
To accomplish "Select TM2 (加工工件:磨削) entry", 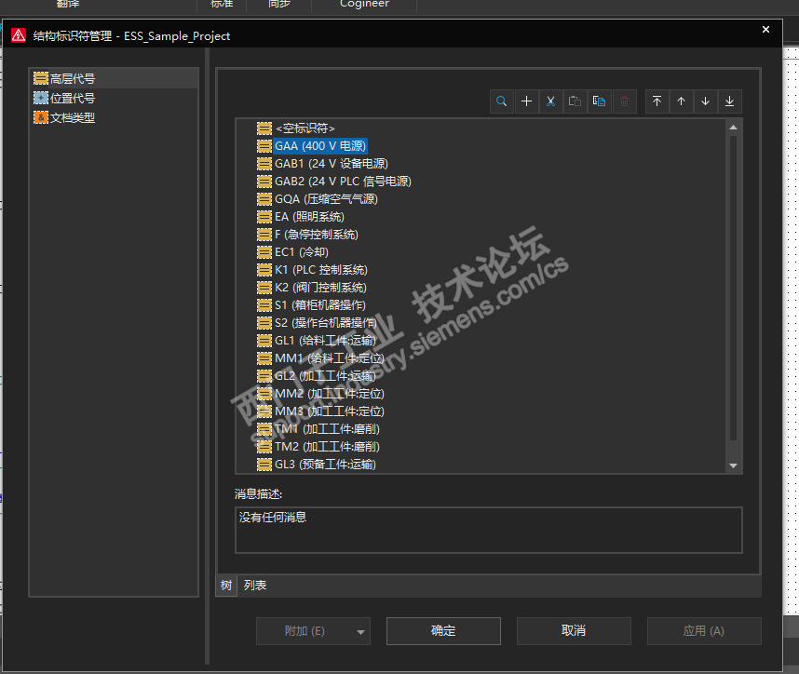I will coord(327,447).
